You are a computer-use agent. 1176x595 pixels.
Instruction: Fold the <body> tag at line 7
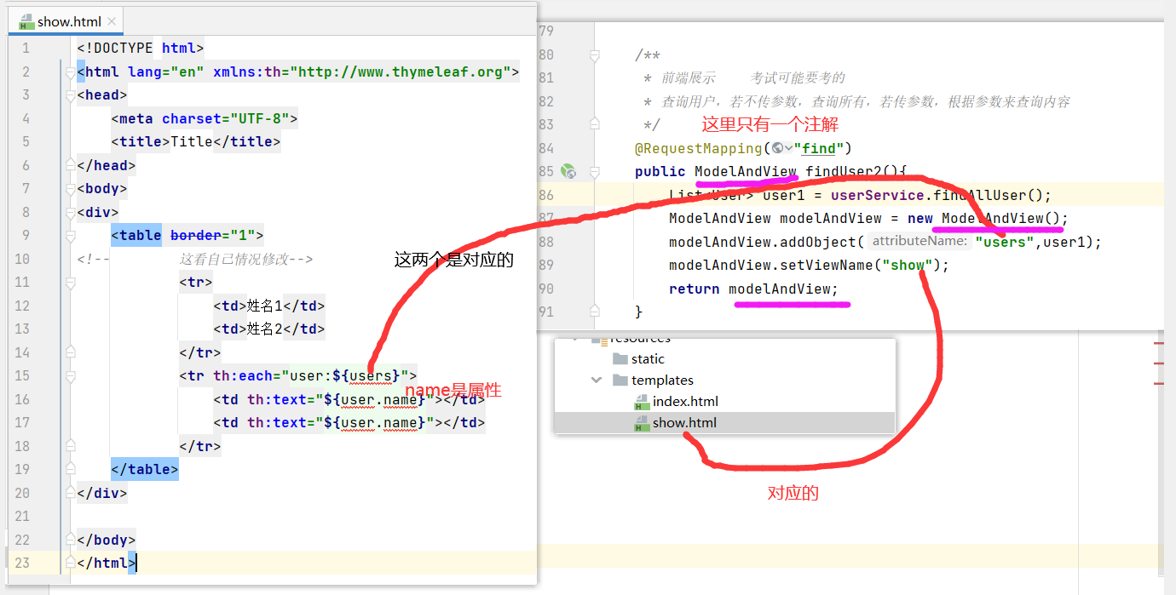click(71, 189)
